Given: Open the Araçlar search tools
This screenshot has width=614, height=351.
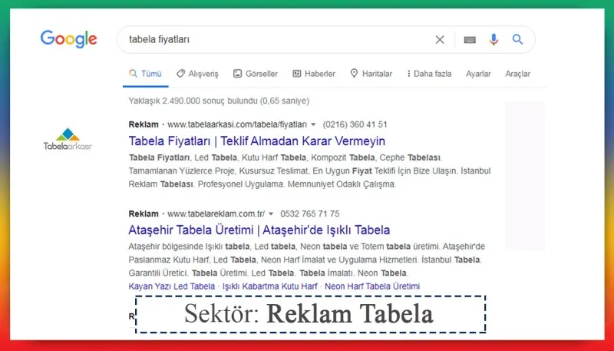Looking at the screenshot, I should [517, 74].
